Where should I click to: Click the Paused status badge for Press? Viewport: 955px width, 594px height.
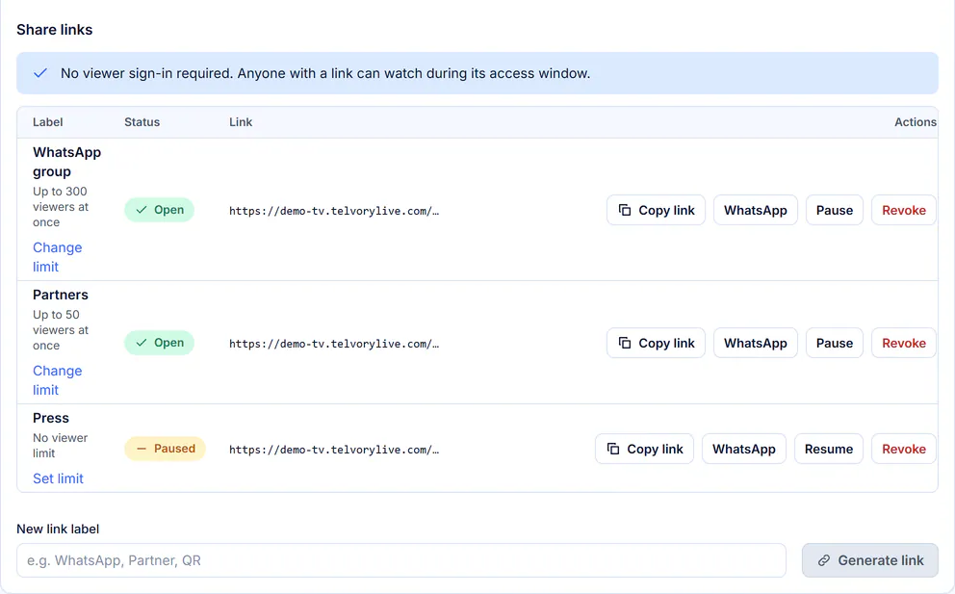click(165, 449)
